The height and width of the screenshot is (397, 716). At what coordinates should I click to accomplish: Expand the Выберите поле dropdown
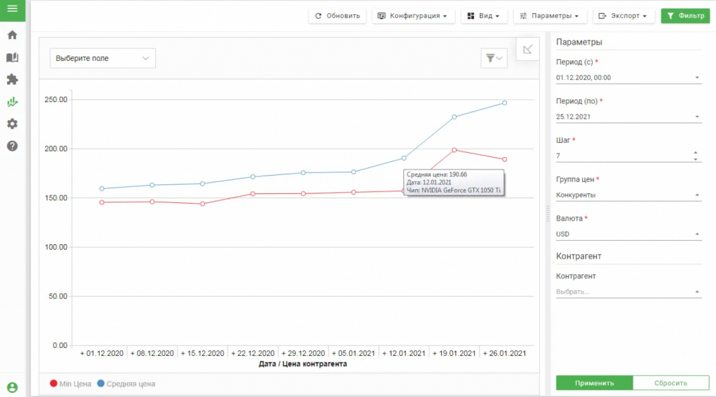103,59
